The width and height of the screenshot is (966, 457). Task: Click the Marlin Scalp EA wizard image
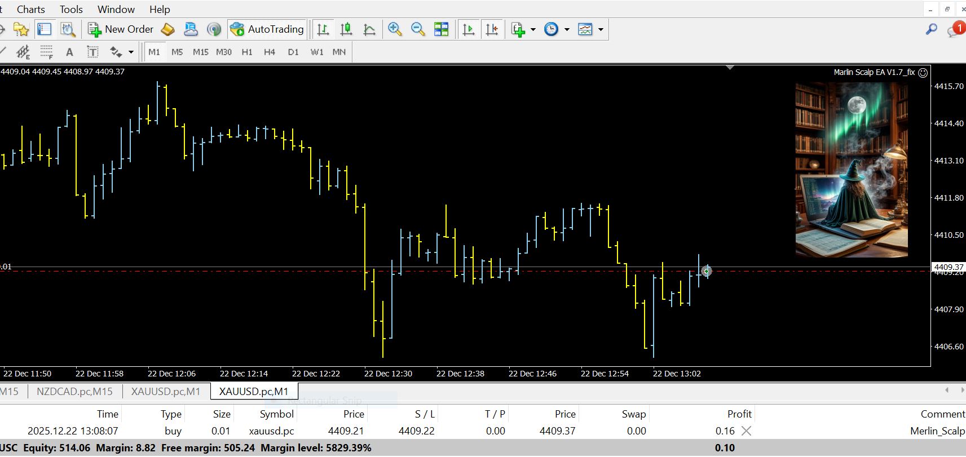[851, 169]
